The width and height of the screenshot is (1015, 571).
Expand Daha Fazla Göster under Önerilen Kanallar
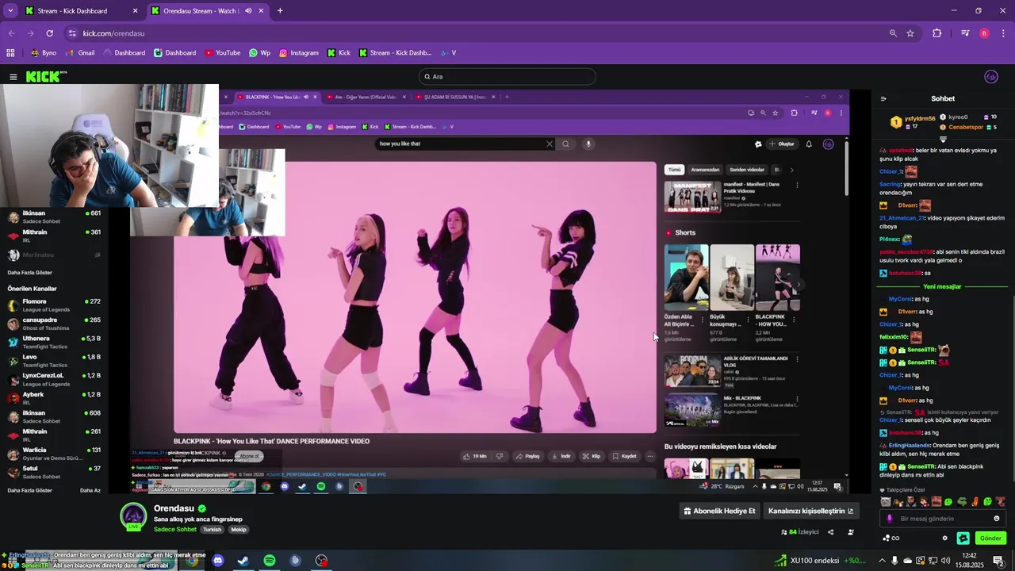pyautogui.click(x=29, y=490)
